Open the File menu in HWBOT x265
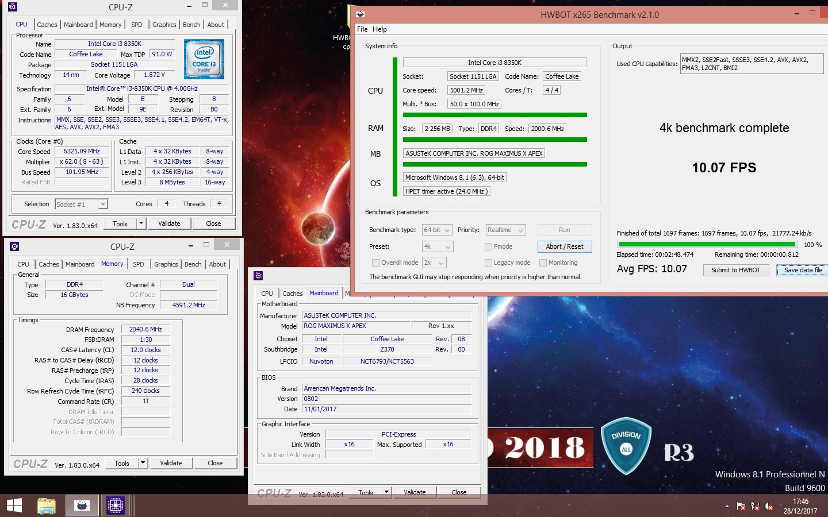Image resolution: width=828 pixels, height=517 pixels. coord(362,29)
